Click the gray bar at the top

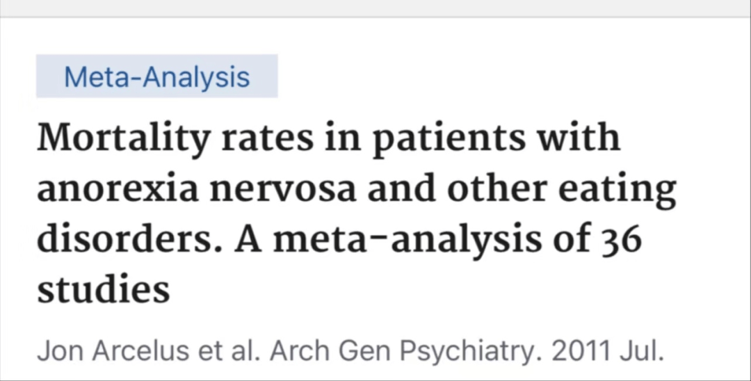pos(375,8)
